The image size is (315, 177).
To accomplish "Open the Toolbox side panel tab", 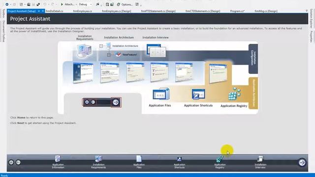I will pyautogui.click(x=3, y=13).
